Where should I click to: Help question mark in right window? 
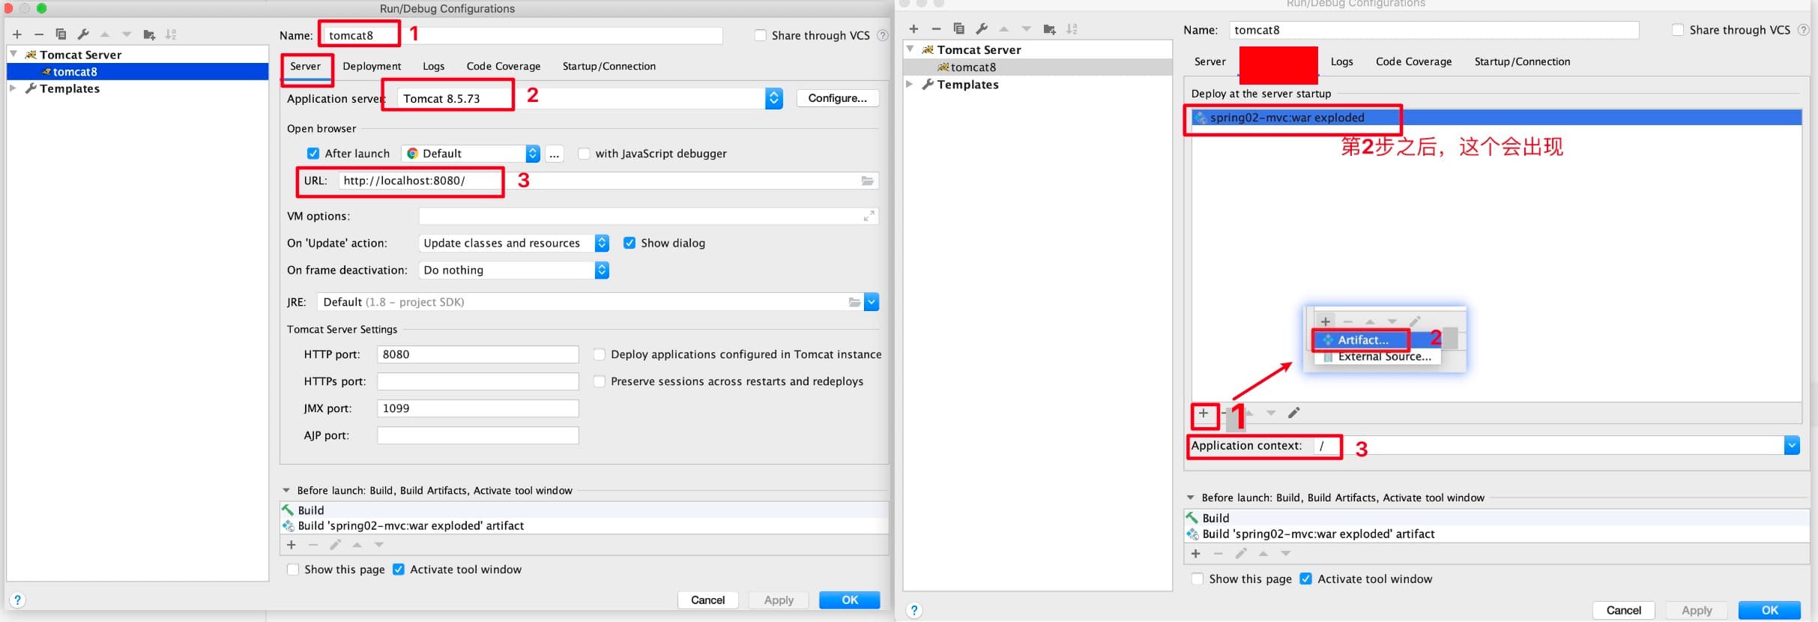click(914, 611)
